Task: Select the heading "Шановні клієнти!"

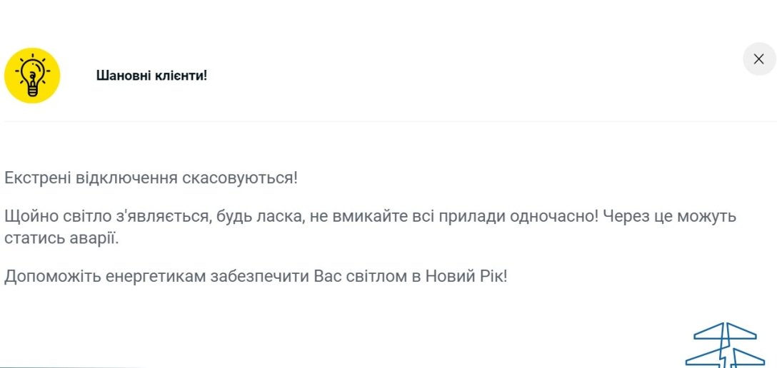Action: tap(151, 75)
